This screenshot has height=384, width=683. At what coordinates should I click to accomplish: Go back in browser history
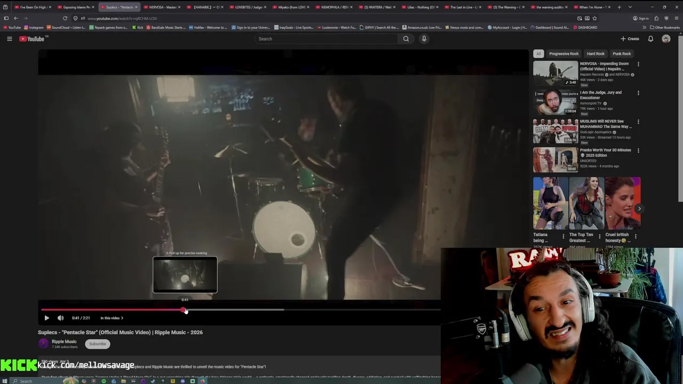[16, 18]
